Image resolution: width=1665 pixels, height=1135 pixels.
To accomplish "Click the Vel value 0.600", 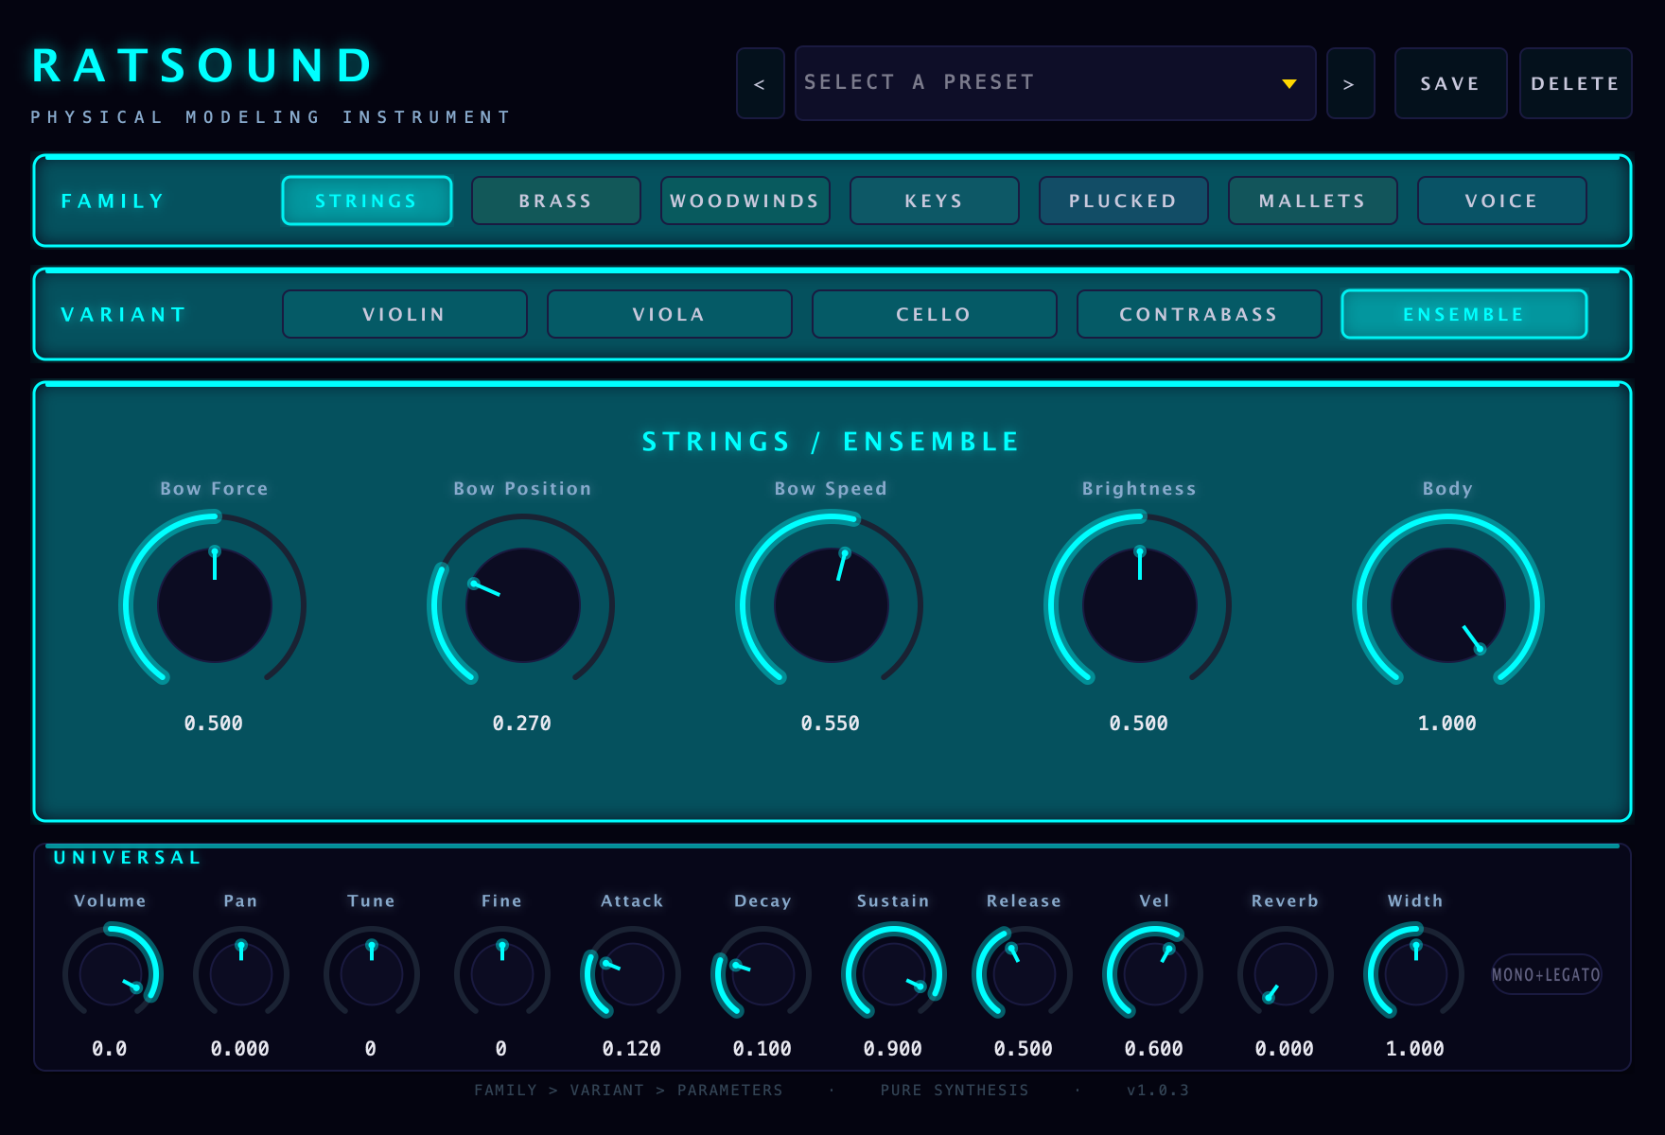I will coord(1154,1049).
